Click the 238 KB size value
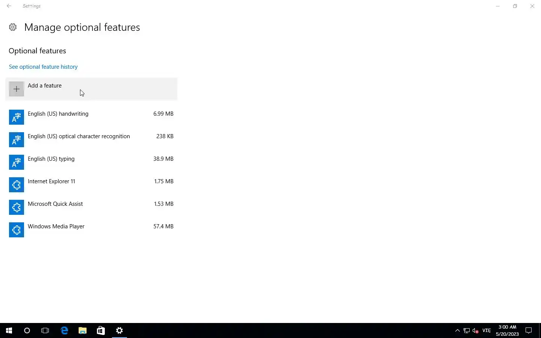541x338 pixels. [165, 136]
